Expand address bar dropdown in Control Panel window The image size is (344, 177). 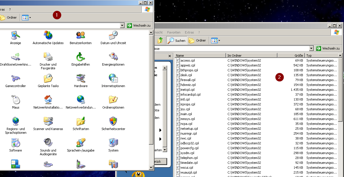coord(122,25)
